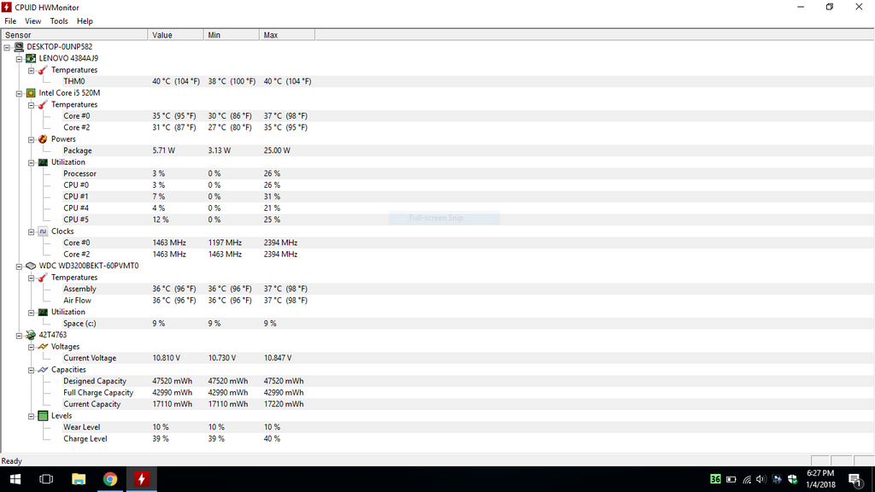Screen dimensions: 875x492
Task: Click the green temperature tray icon
Action: [x=715, y=479]
